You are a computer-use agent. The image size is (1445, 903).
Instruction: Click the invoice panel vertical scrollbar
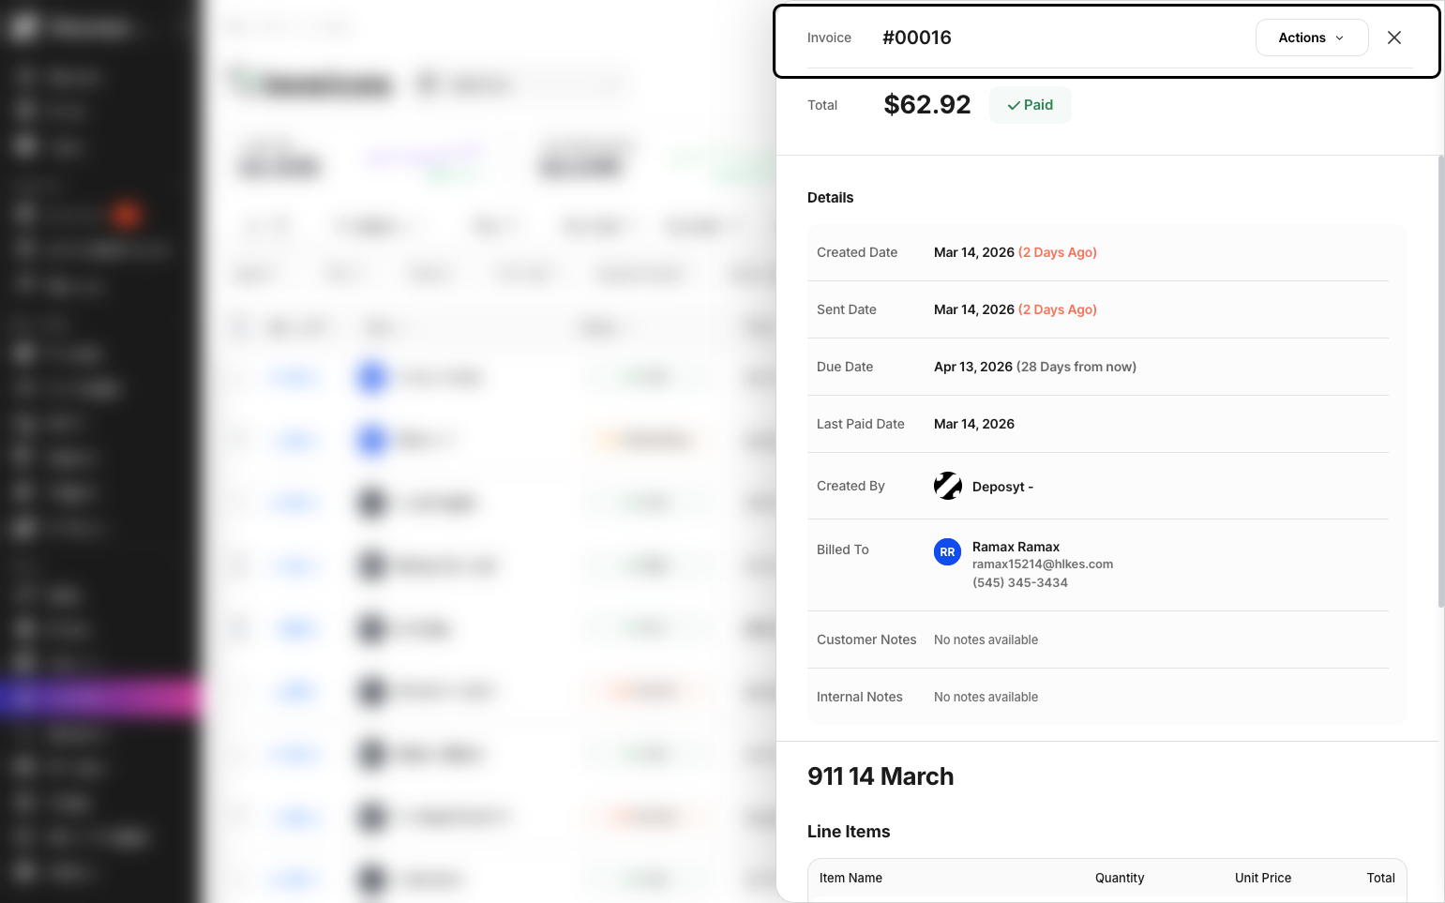(x=1441, y=382)
